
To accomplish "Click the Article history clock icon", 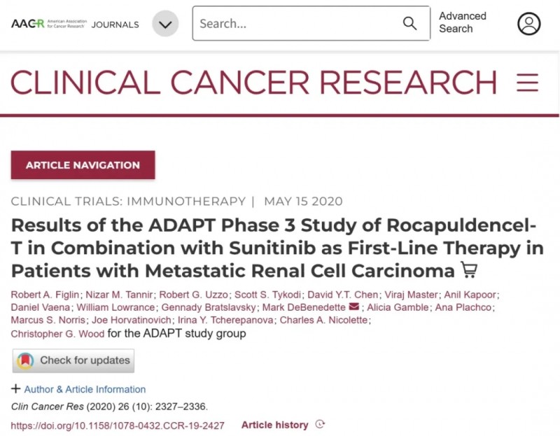I will pos(321,424).
